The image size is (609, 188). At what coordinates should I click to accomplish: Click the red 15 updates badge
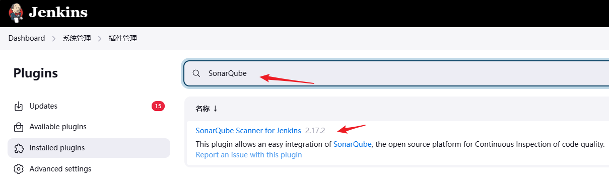(158, 106)
